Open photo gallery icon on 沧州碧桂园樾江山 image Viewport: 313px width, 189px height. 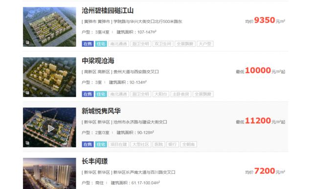point(27,42)
